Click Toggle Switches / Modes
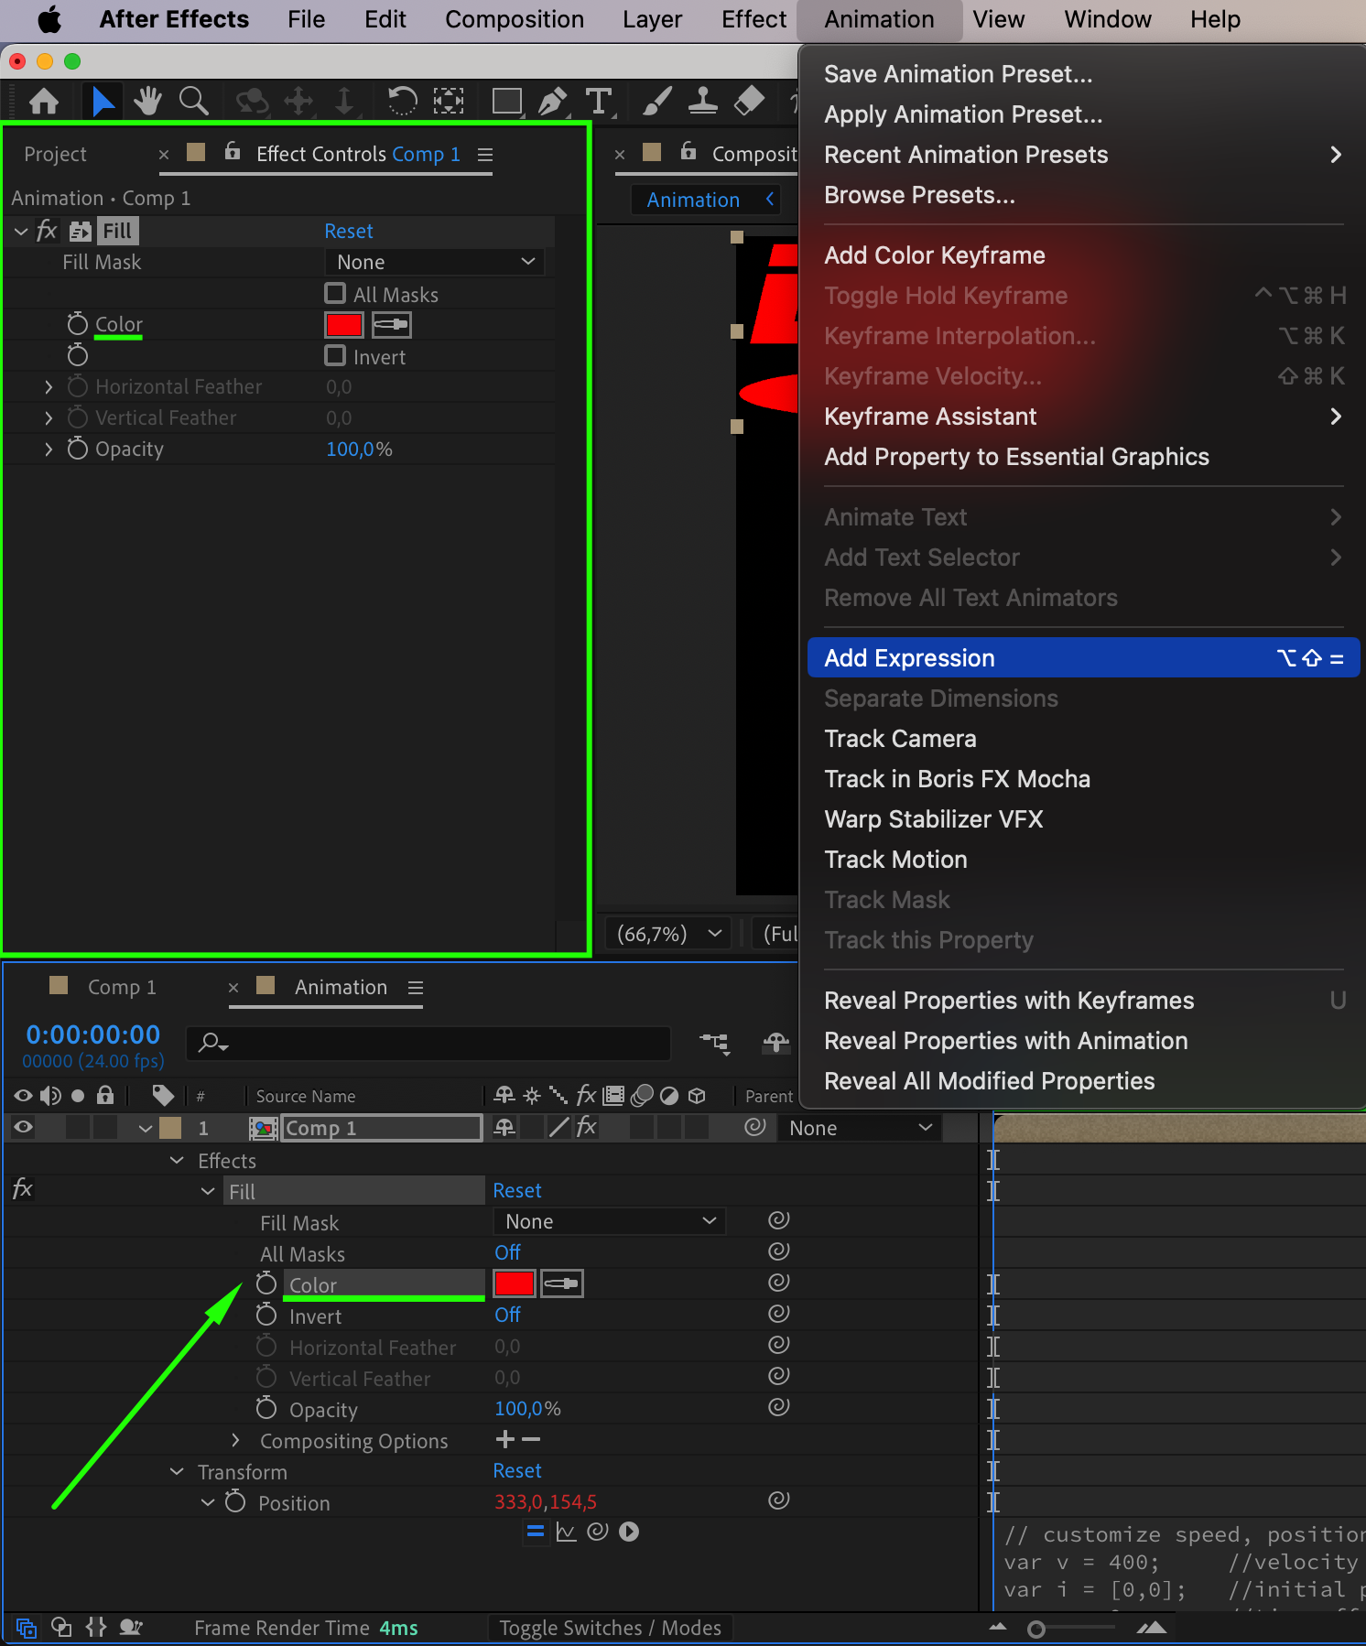Image resolution: width=1366 pixels, height=1646 pixels. point(611,1628)
